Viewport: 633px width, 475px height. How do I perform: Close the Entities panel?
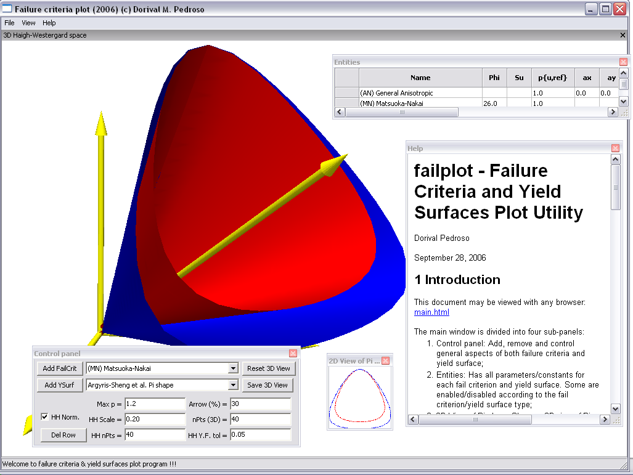623,62
